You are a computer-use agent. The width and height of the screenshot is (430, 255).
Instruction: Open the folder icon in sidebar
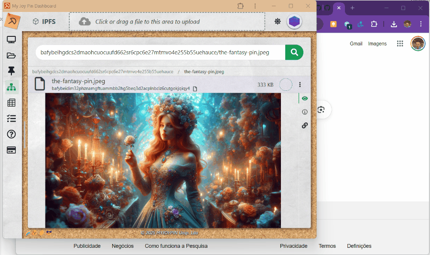click(x=11, y=55)
